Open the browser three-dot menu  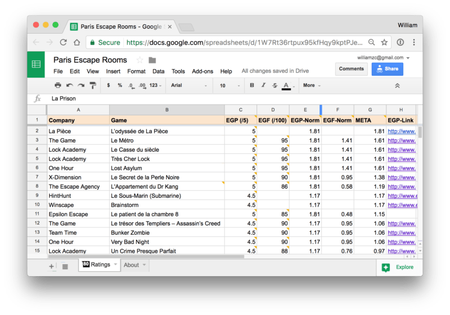point(414,42)
